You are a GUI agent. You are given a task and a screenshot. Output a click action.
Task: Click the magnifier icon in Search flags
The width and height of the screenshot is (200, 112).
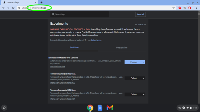point(53,14)
